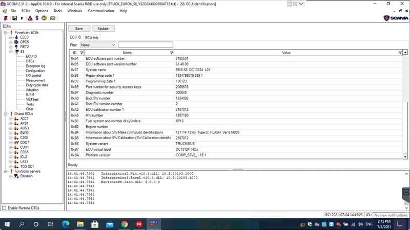Collapse the Chassi ECUs tree node
The width and height of the screenshot is (410, 230).
pyautogui.click(x=5, y=114)
